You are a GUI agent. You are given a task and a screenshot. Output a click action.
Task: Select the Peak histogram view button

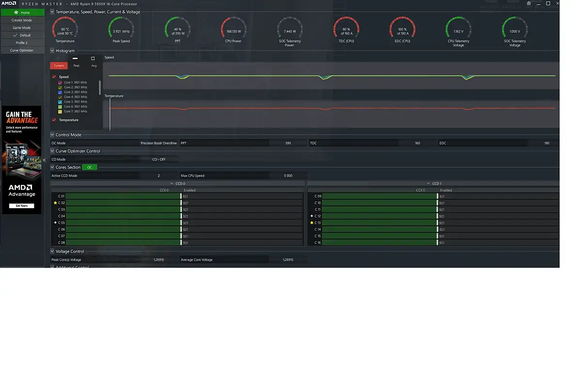(x=76, y=66)
